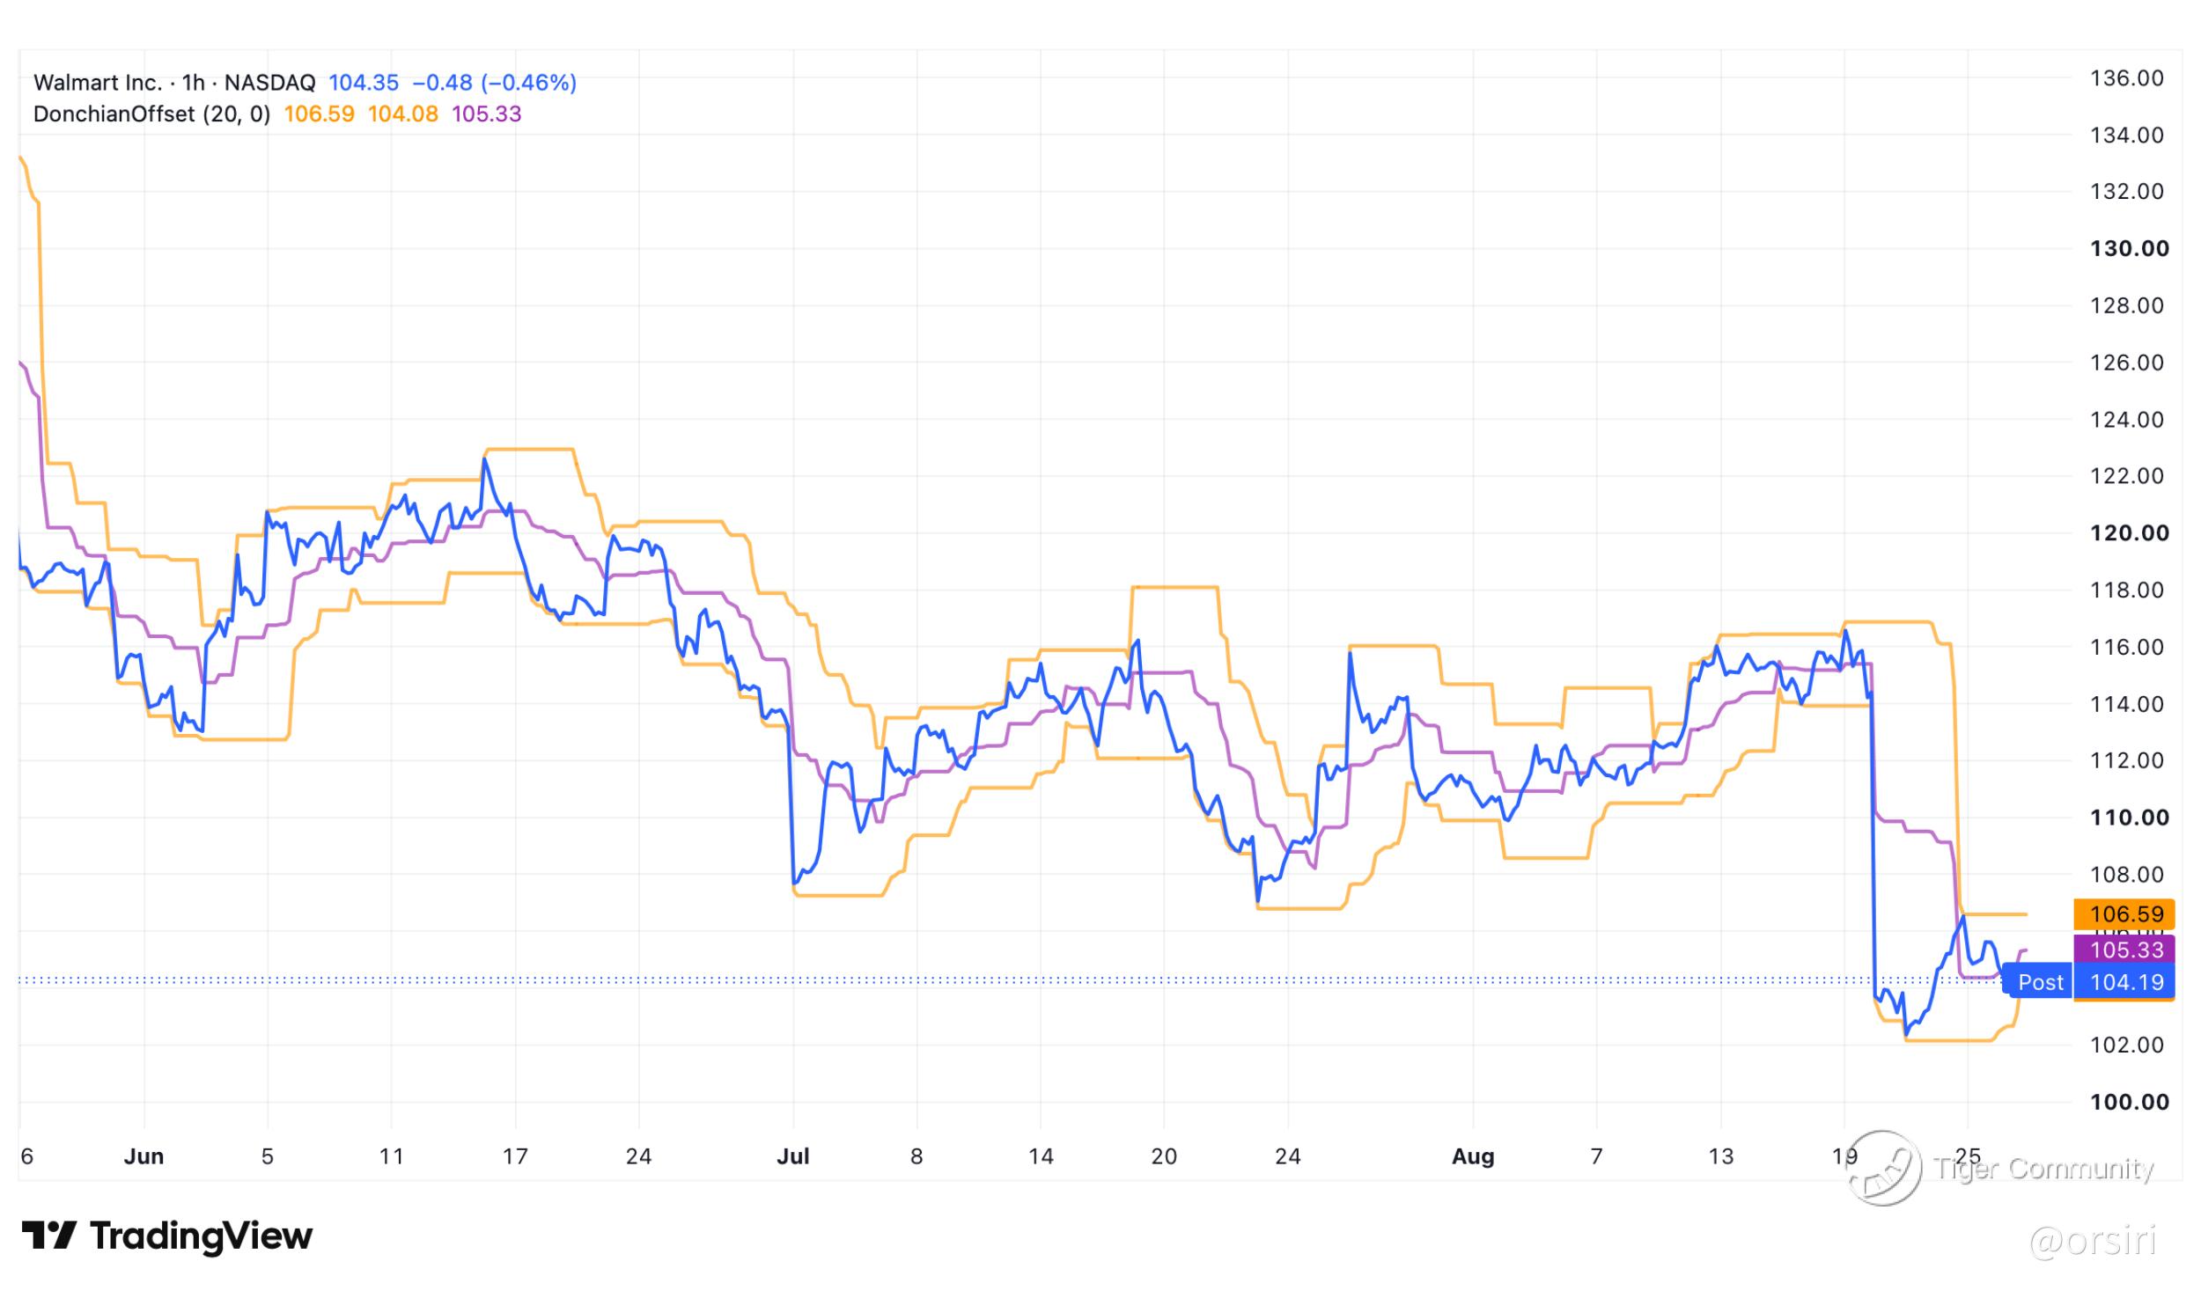Click the 132.00 price axis label
The height and width of the screenshot is (1291, 2201).
pos(2127,192)
